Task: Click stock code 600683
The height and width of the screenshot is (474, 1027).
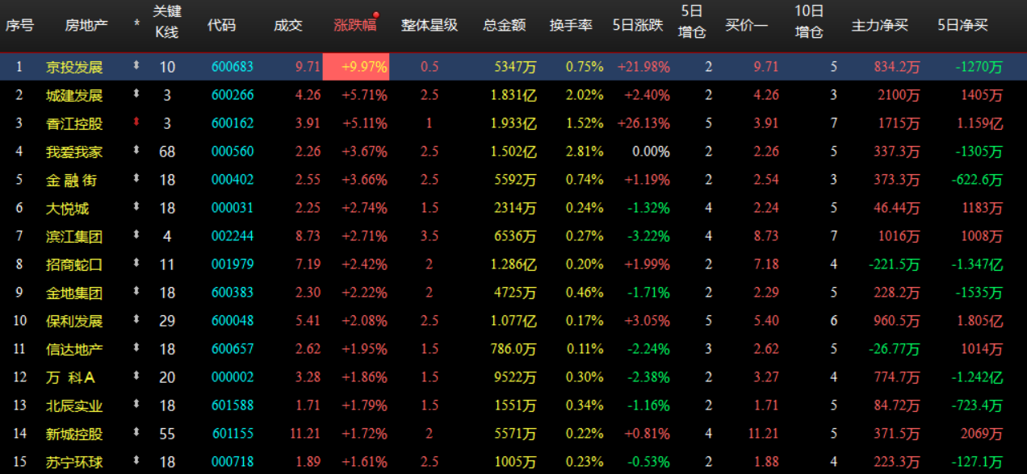Action: [x=233, y=67]
